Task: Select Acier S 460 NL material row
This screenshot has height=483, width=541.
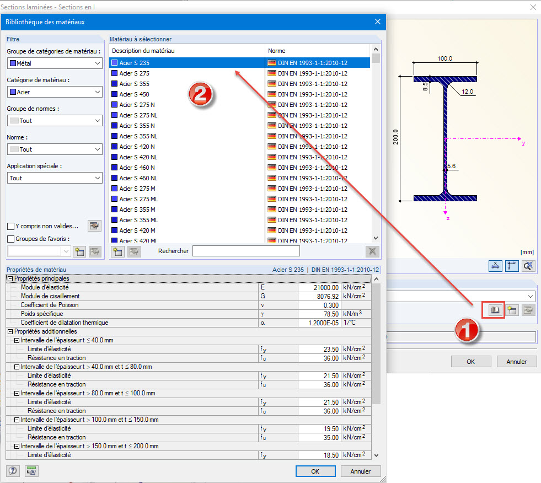Action: coord(240,178)
